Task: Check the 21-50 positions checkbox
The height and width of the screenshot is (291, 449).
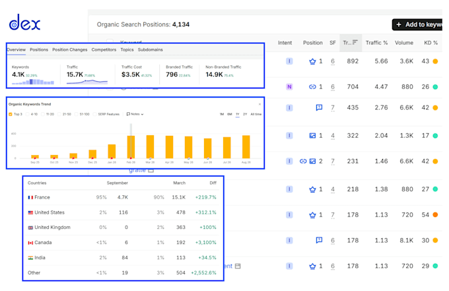Action: coord(59,114)
